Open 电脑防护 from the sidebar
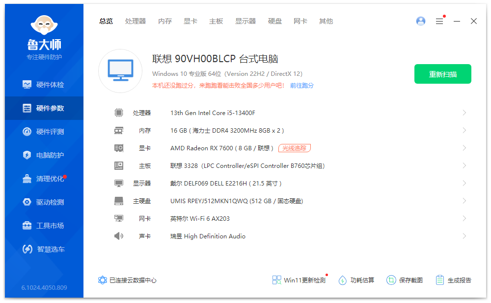This screenshot has height=303, width=491. 44,155
